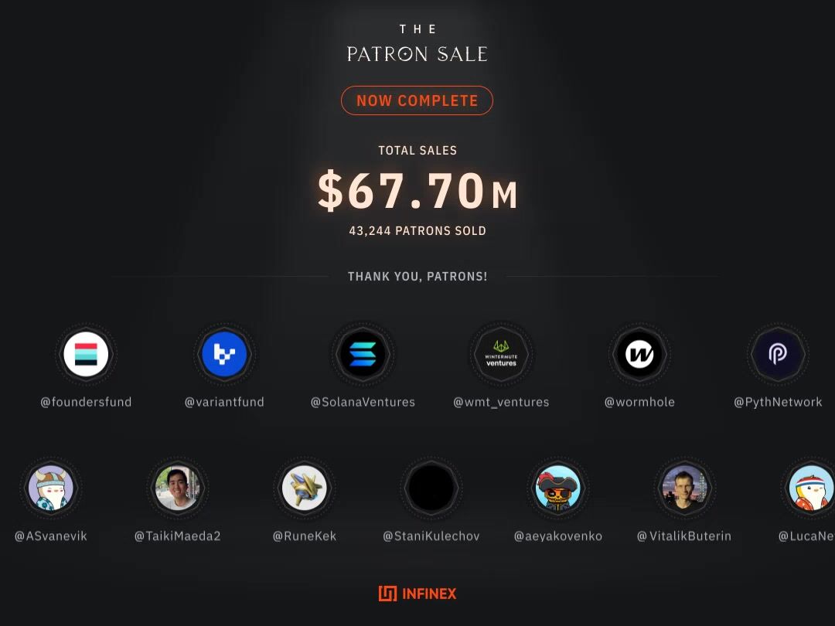835x626 pixels.
Task: Open the variantfund blue logo avatar
Action: click(x=224, y=354)
